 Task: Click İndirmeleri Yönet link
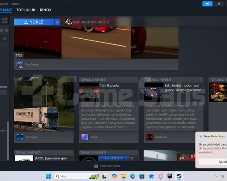click(110, 166)
